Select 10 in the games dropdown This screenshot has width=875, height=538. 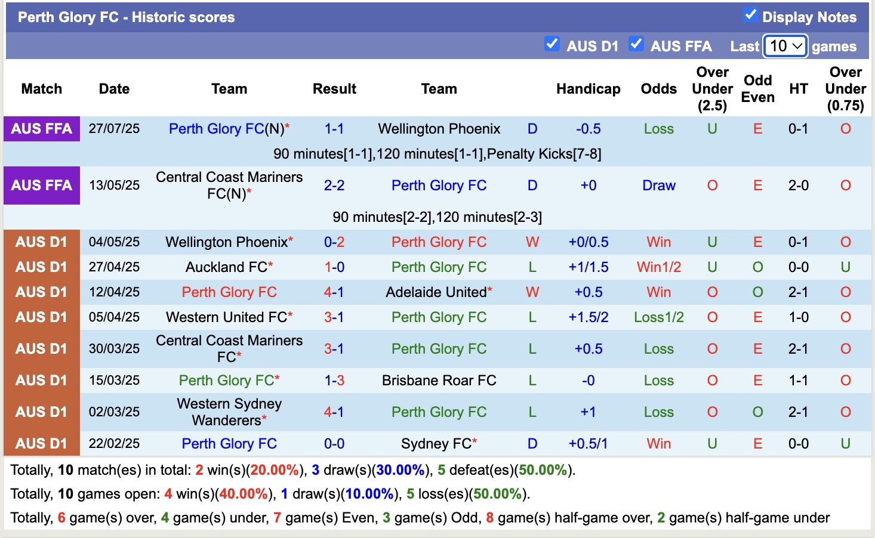pos(785,46)
